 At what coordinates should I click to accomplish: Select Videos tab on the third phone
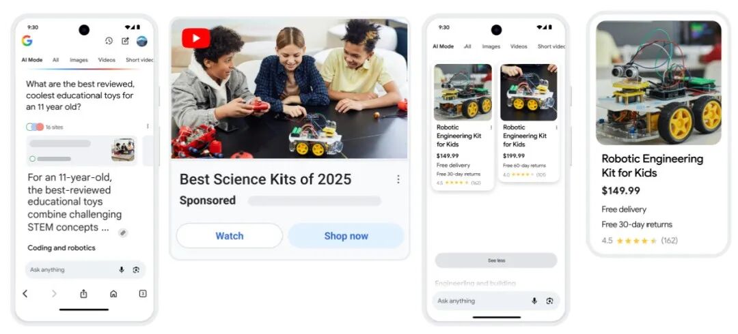point(519,46)
